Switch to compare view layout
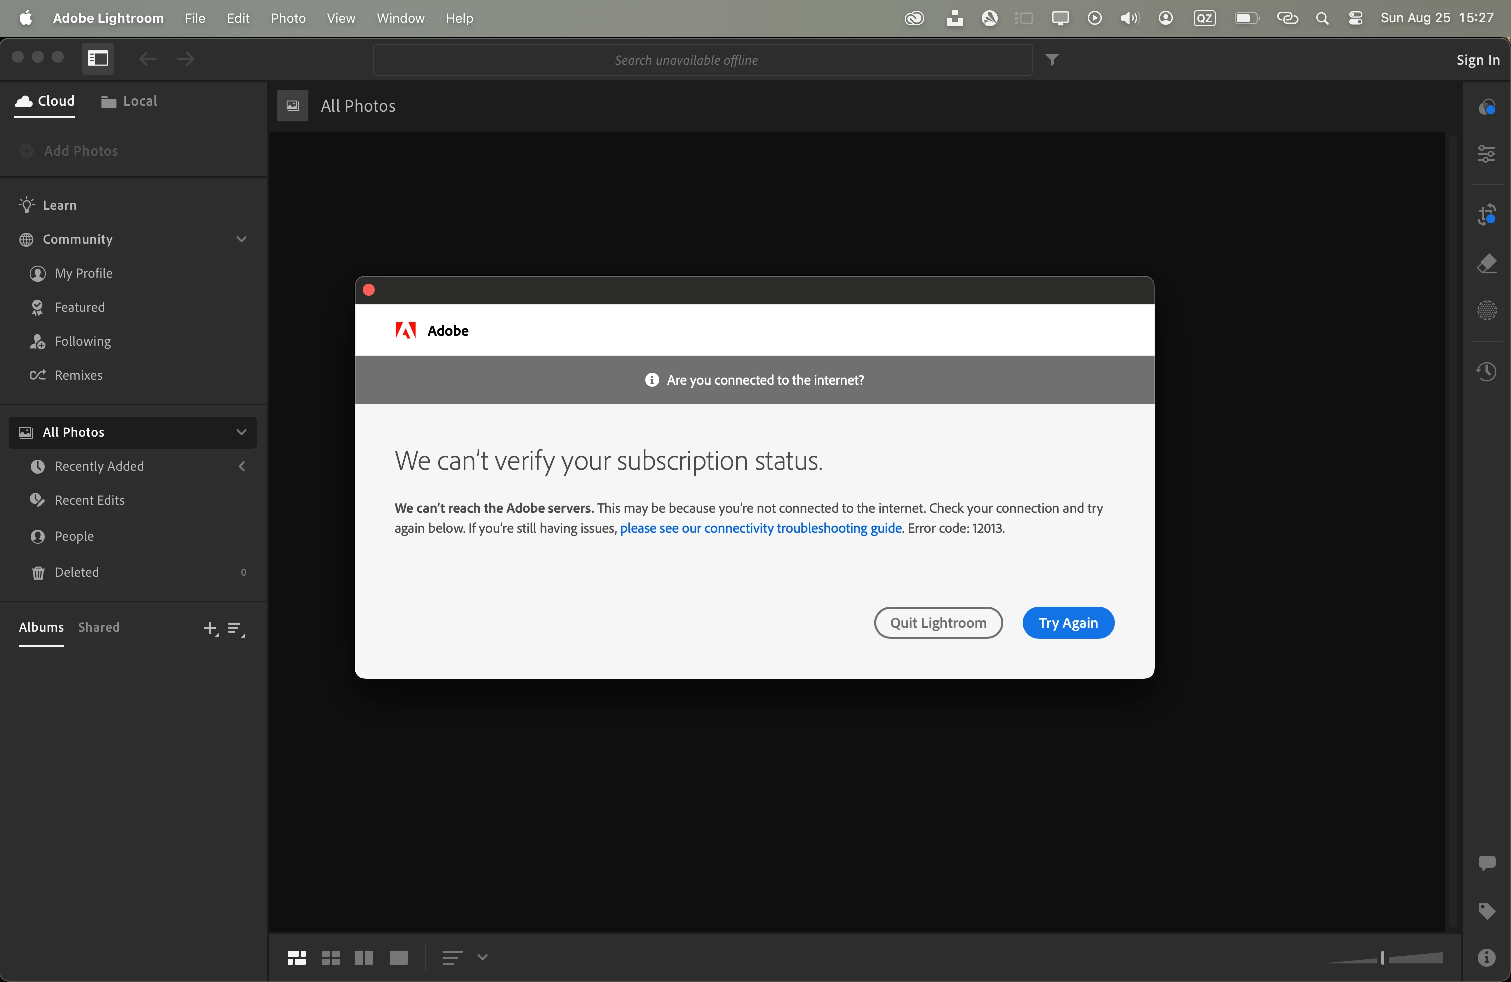 364,957
